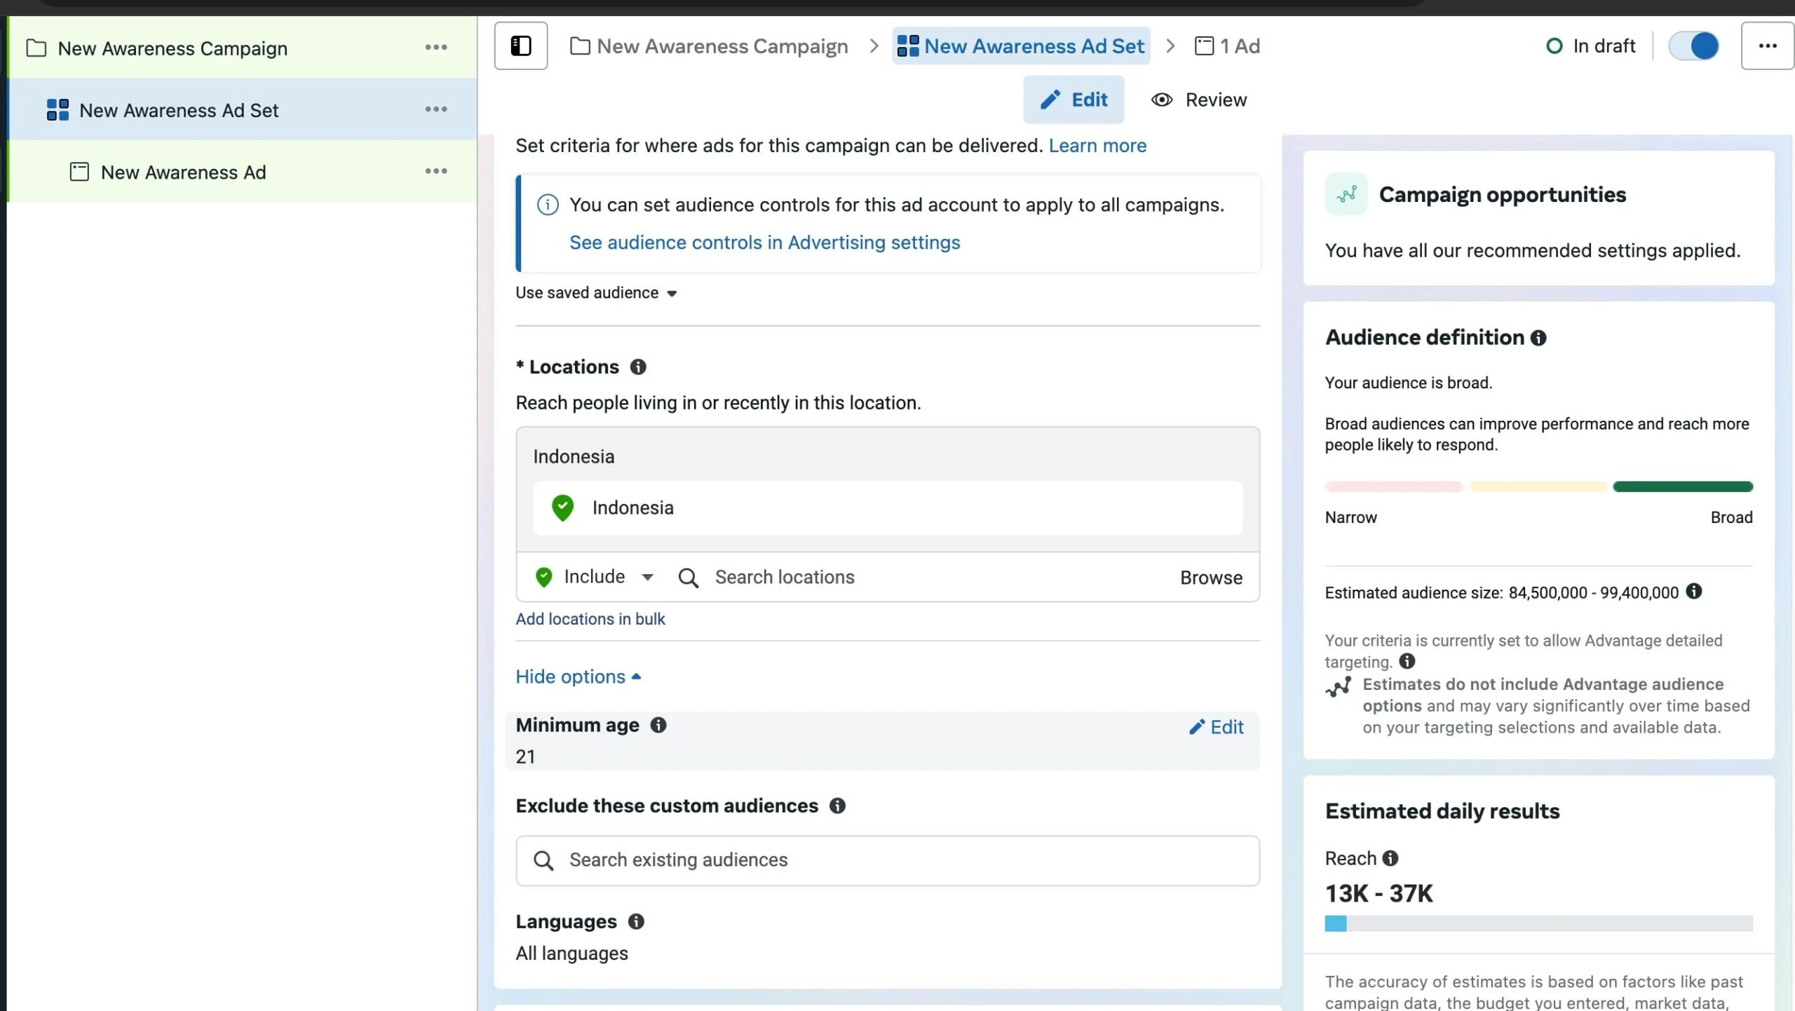Open the top-right more actions button
Screen dimensions: 1795x1011
pos(1767,46)
